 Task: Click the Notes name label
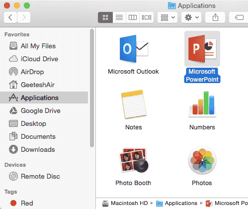(134, 127)
